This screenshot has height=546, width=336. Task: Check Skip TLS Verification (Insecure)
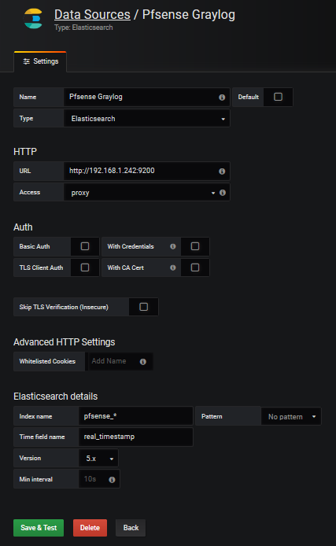click(144, 307)
